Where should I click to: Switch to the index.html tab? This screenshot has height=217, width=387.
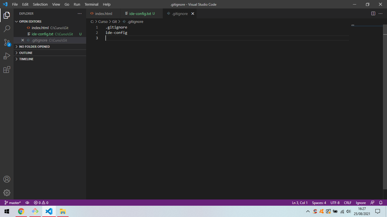(x=103, y=14)
